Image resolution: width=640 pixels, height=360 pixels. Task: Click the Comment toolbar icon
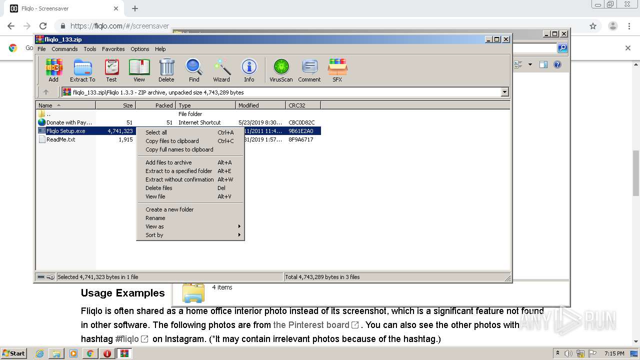[309, 70]
